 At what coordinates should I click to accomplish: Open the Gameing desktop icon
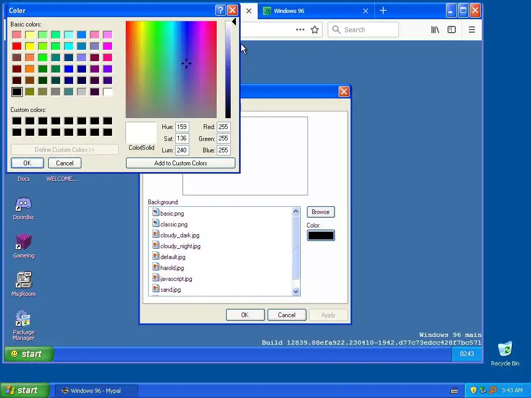click(23, 246)
